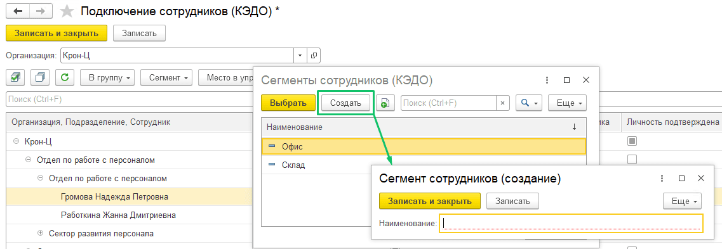Select the Склад segment row
Image resolution: width=722 pixels, height=249 pixels.
(x=424, y=165)
